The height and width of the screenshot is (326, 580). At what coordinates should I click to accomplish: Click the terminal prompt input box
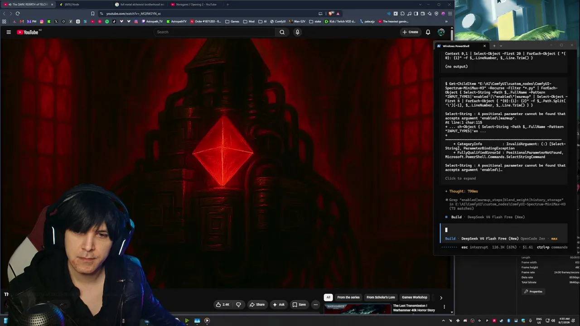[504, 230]
